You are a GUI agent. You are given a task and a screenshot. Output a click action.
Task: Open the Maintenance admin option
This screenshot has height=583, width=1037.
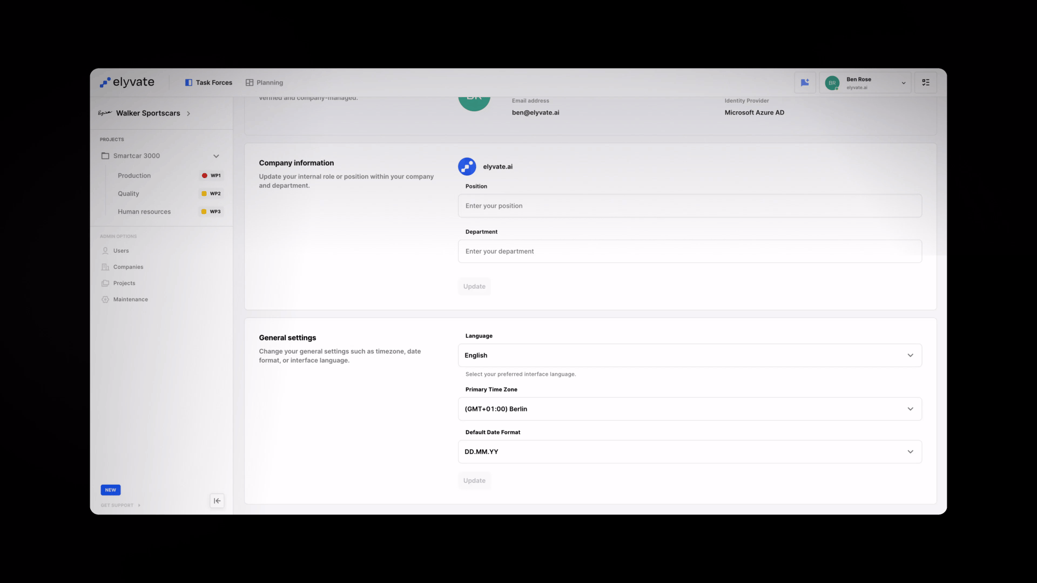click(x=130, y=300)
